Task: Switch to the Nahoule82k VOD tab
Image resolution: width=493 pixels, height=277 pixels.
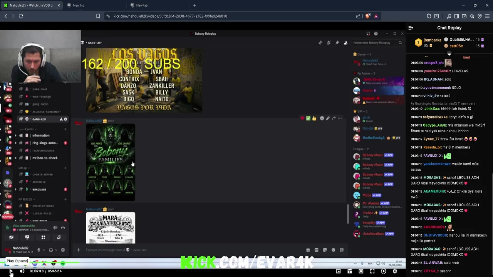Action: (x=32, y=5)
